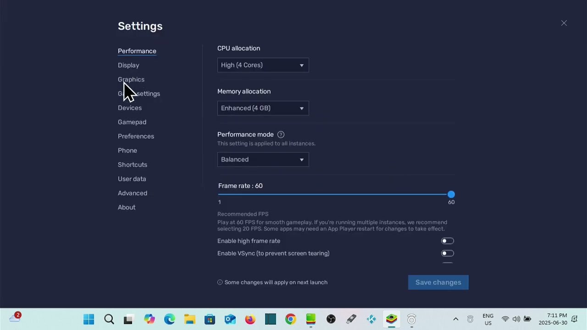Open OBS Studio from taskbar
The width and height of the screenshot is (587, 330).
(331, 319)
